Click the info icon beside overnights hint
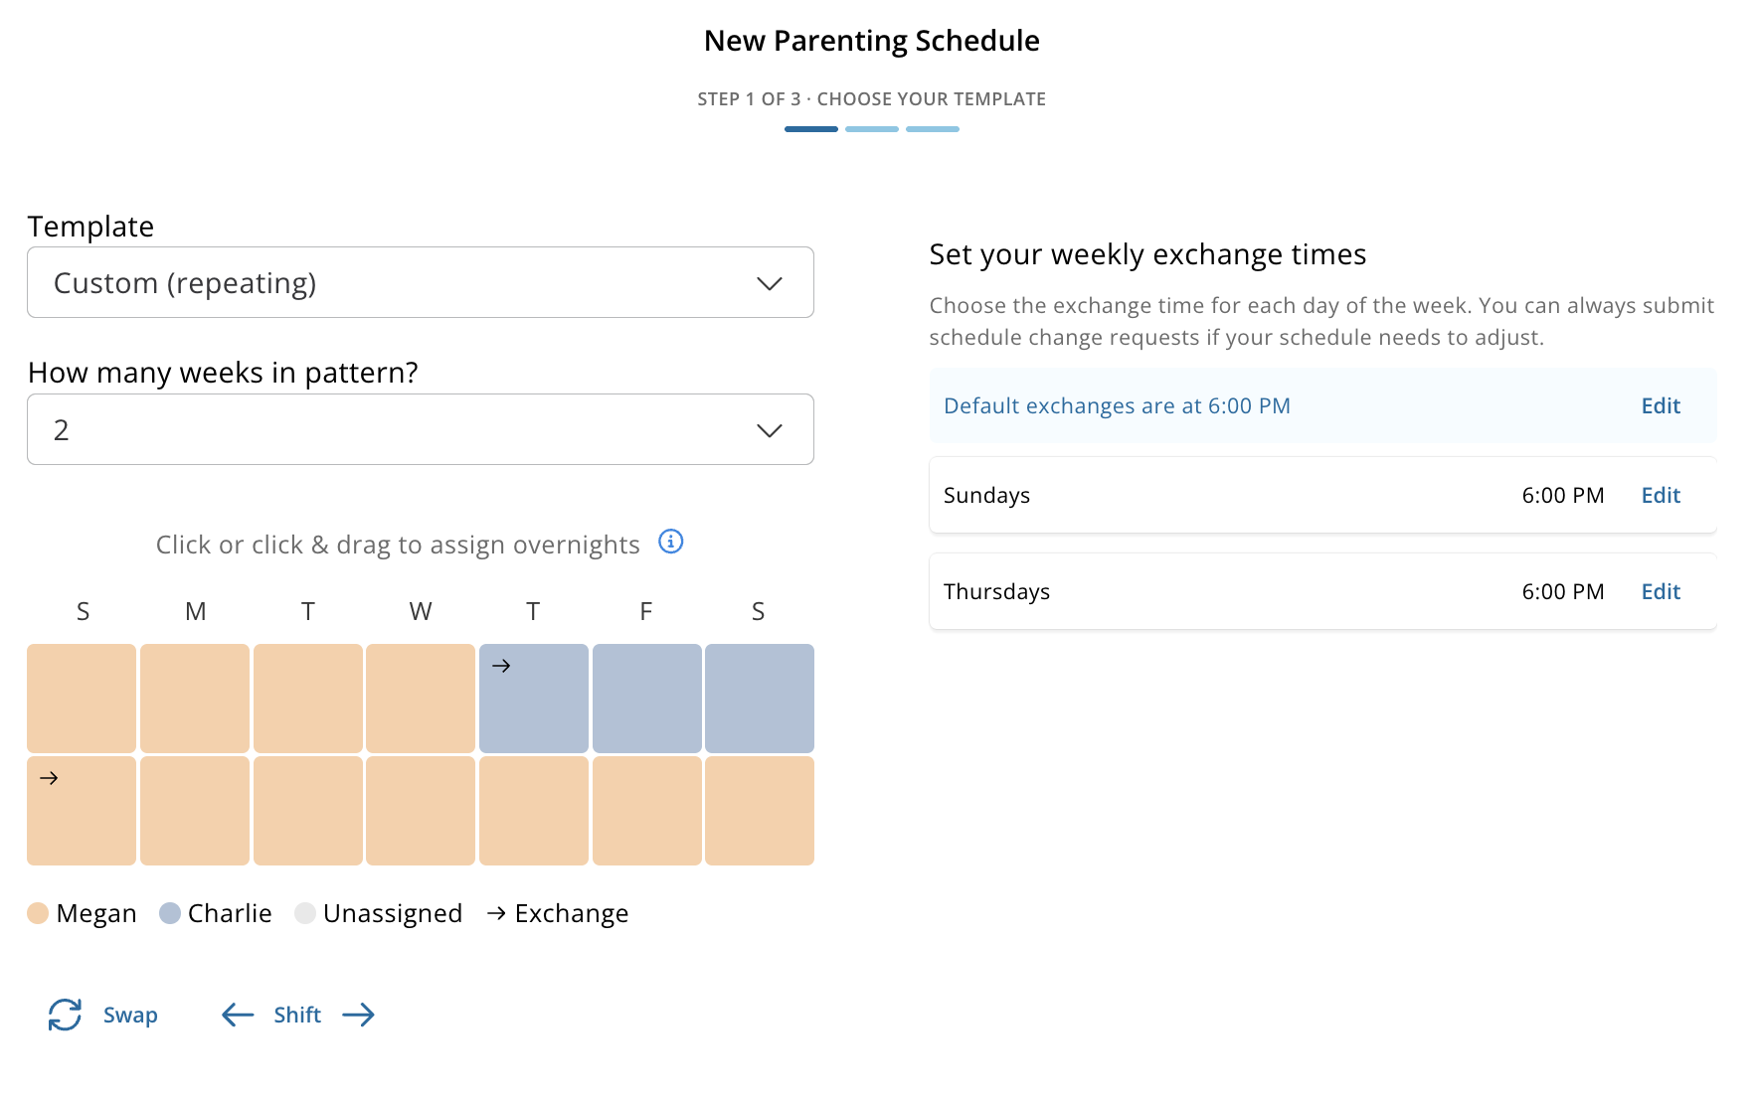Screen dimensions: 1756x1099 point(671,542)
